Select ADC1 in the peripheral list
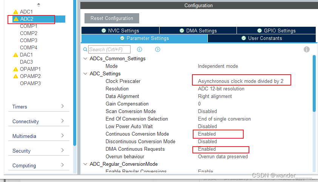Viewport: 318px width, 182px height. click(26, 12)
